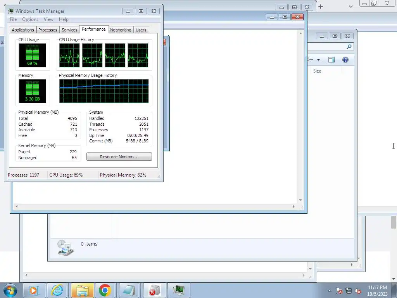Click status bar Physical Memory: 82%

123,175
